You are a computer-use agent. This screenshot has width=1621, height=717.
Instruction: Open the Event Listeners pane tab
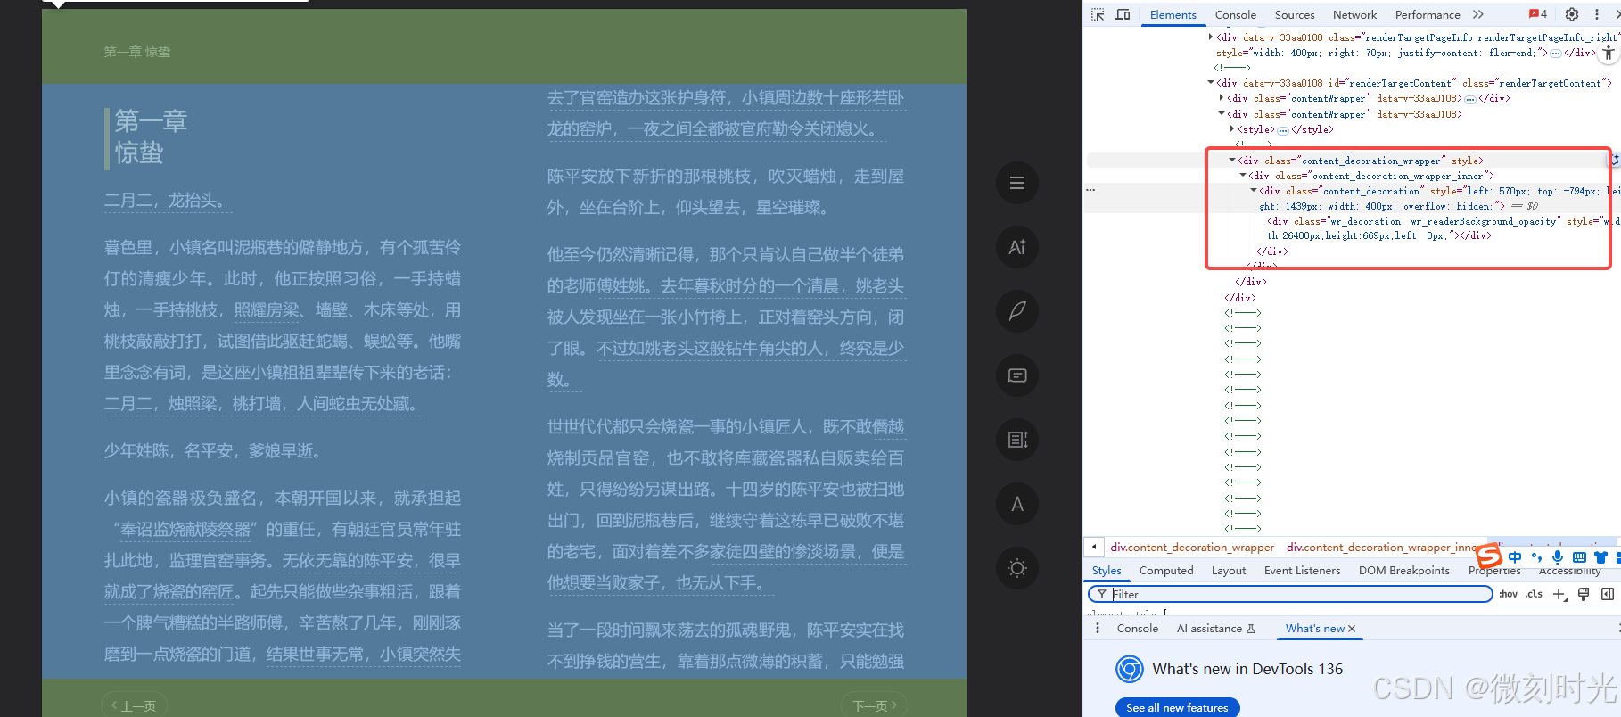click(x=1302, y=571)
